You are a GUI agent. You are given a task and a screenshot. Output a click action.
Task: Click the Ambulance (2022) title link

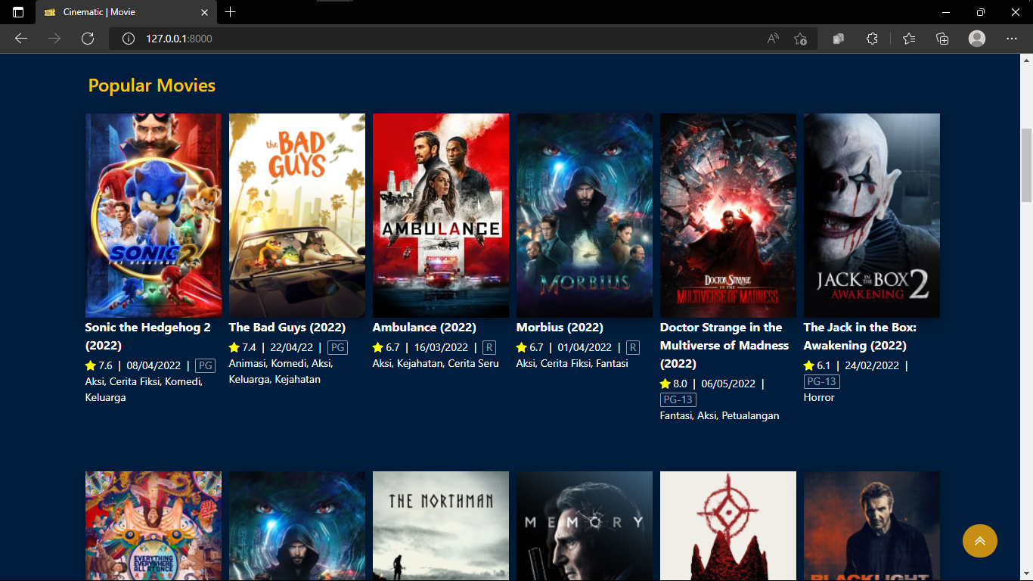click(x=424, y=328)
